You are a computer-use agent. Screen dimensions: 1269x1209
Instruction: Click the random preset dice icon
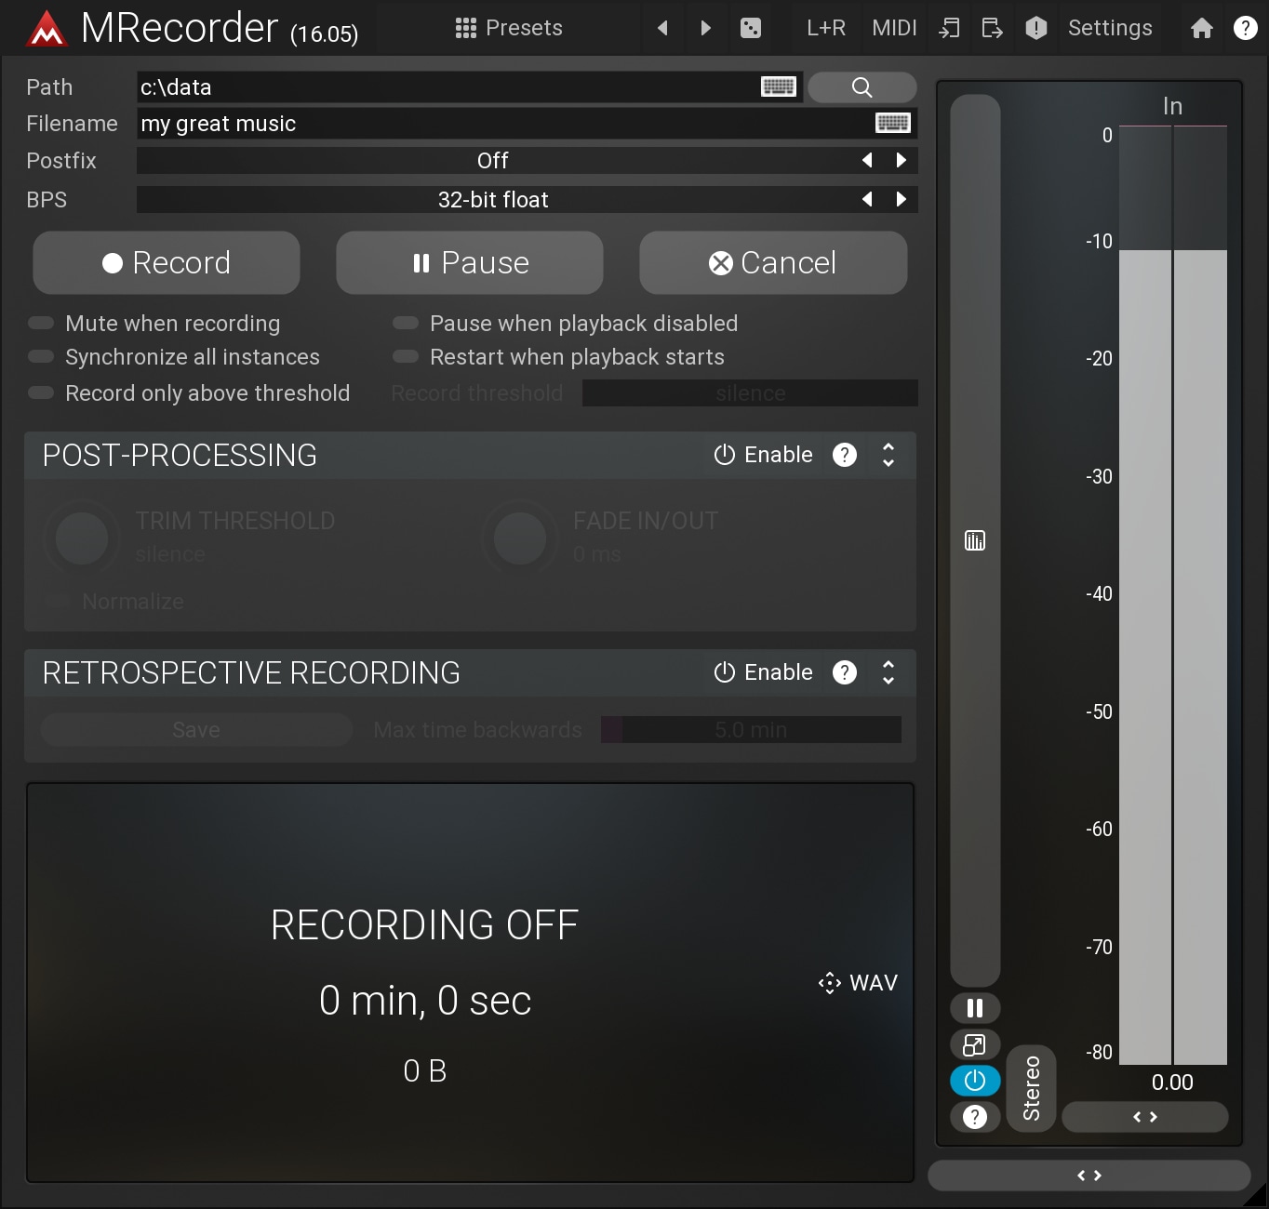pyautogui.click(x=751, y=28)
